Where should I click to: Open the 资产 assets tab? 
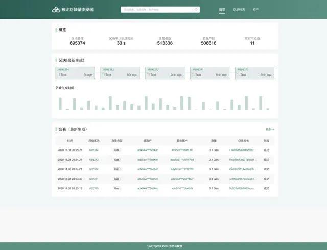[255, 10]
